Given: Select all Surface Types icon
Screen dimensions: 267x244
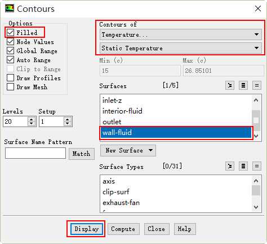Looking at the screenshot, I should [x=243, y=166].
